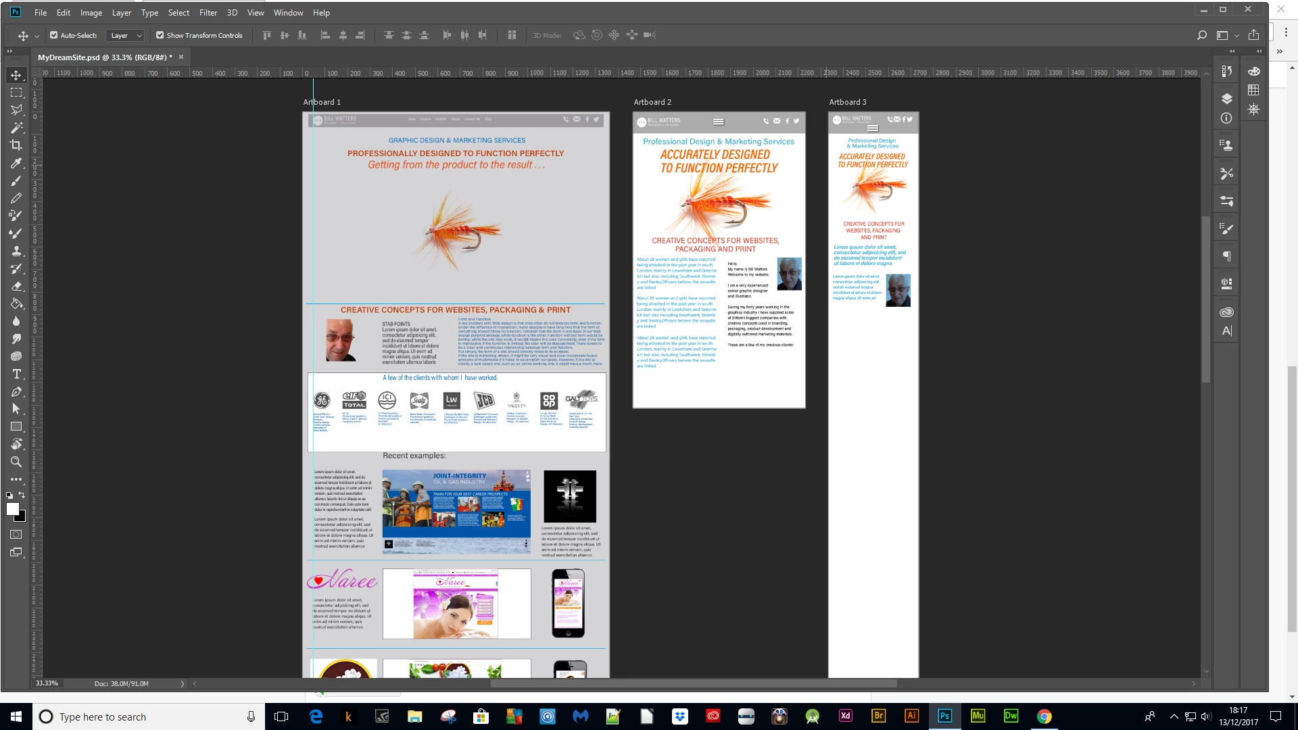Click the foreground color swatch
1298x730 pixels.
click(13, 510)
